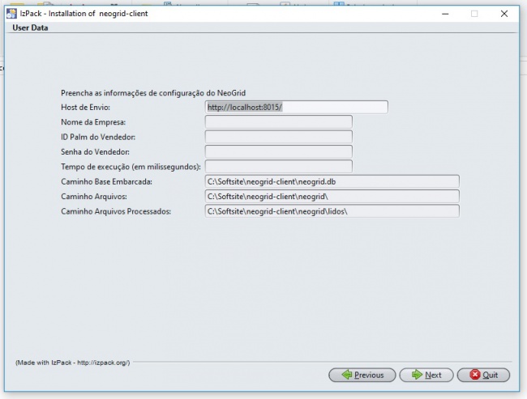
Task: Go to the Next installer step
Action: coord(426,375)
